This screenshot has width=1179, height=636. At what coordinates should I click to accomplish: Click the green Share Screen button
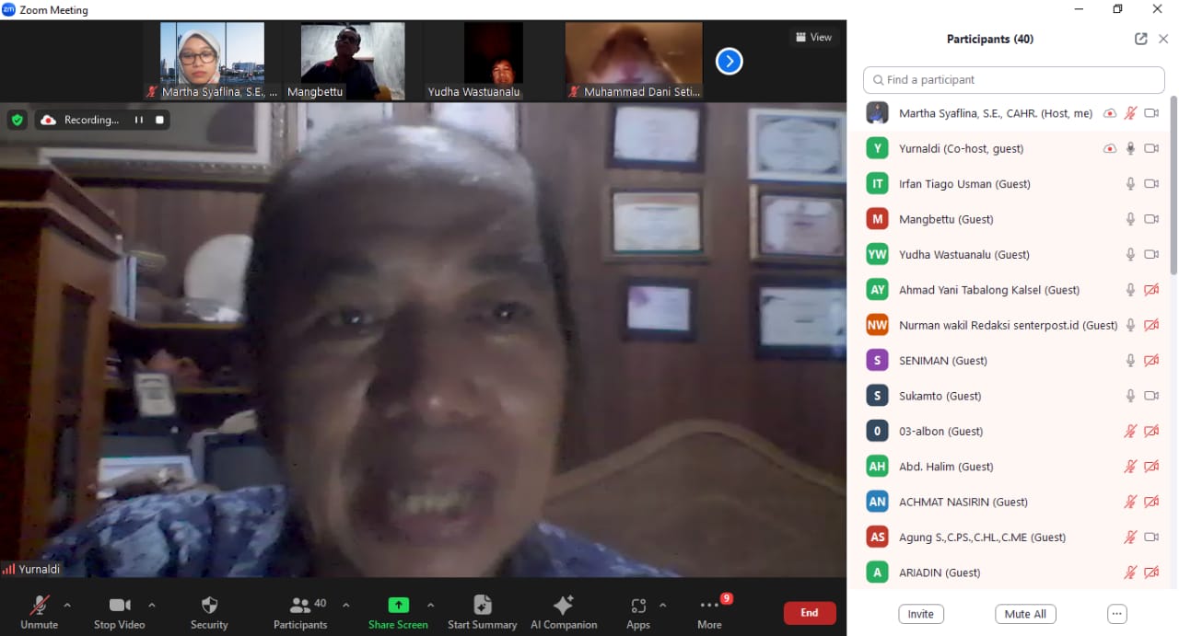tap(398, 612)
